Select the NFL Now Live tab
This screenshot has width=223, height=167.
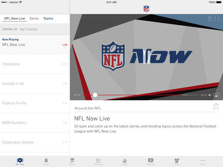coord(14,19)
